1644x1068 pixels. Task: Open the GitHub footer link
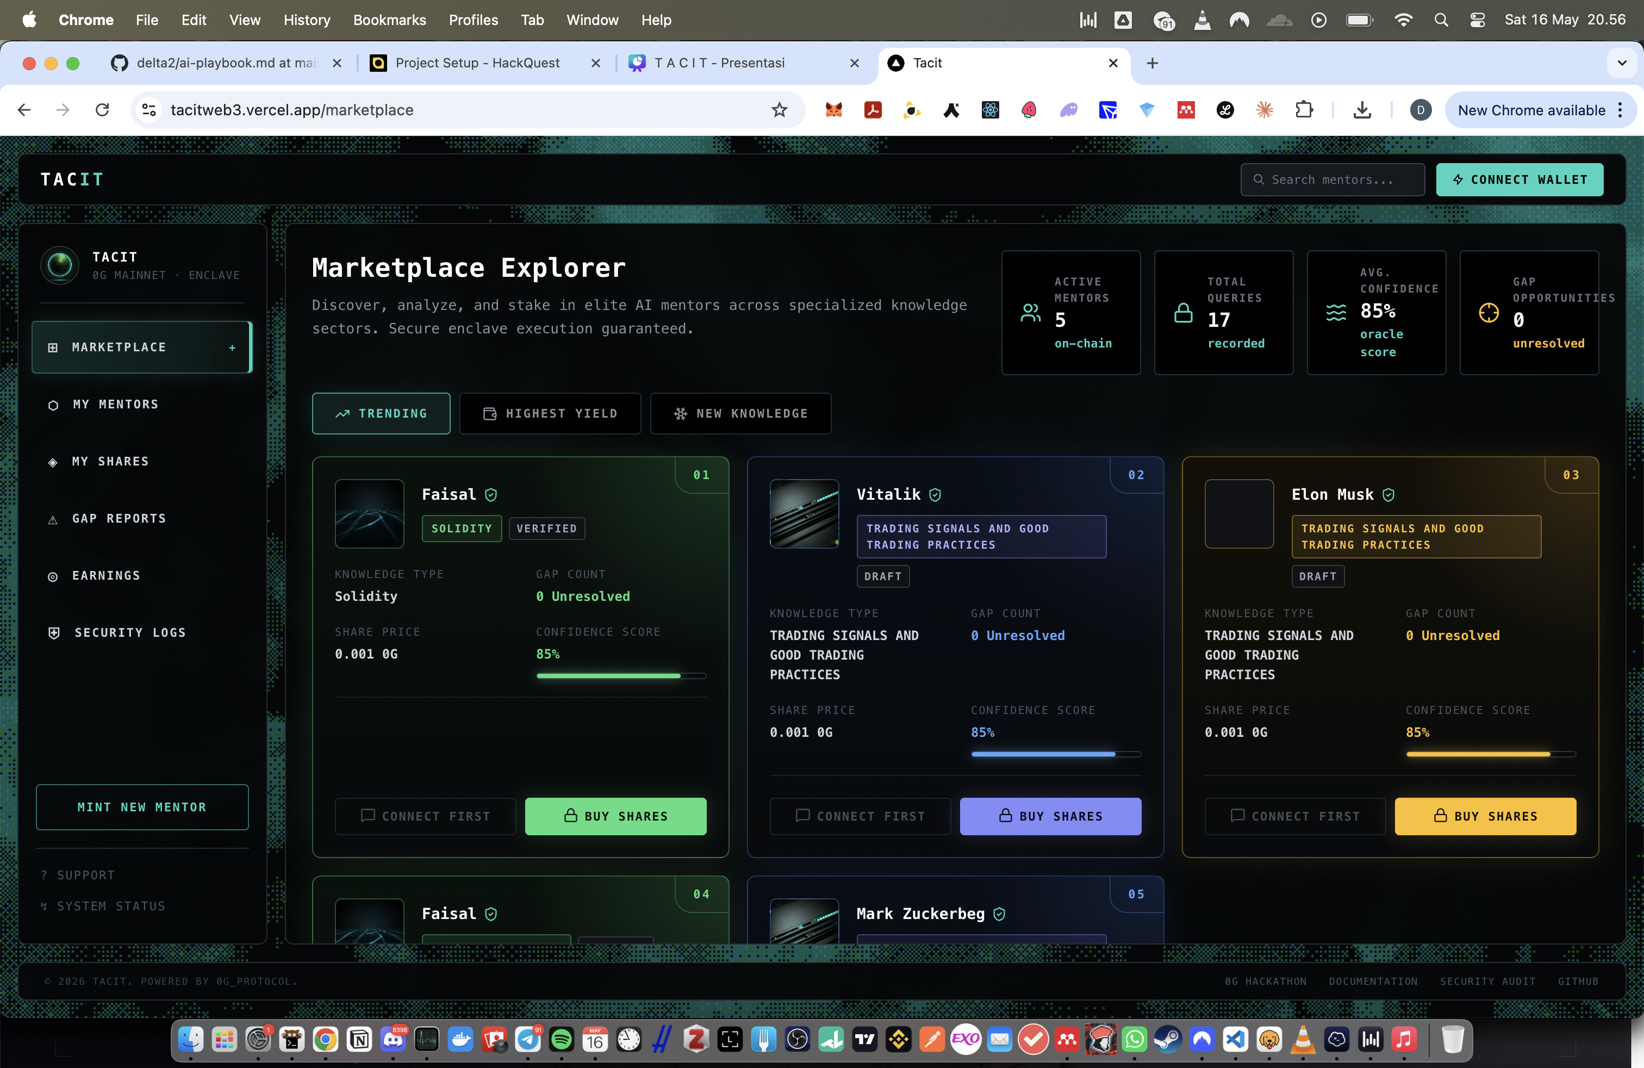[x=1578, y=981]
